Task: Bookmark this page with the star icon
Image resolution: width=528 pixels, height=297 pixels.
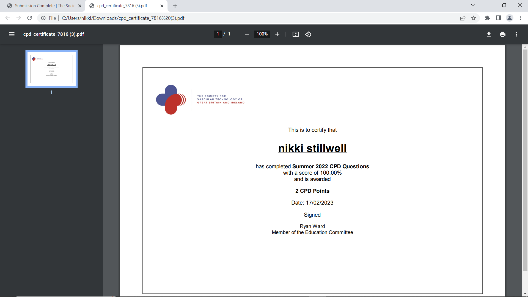Action: [x=474, y=18]
